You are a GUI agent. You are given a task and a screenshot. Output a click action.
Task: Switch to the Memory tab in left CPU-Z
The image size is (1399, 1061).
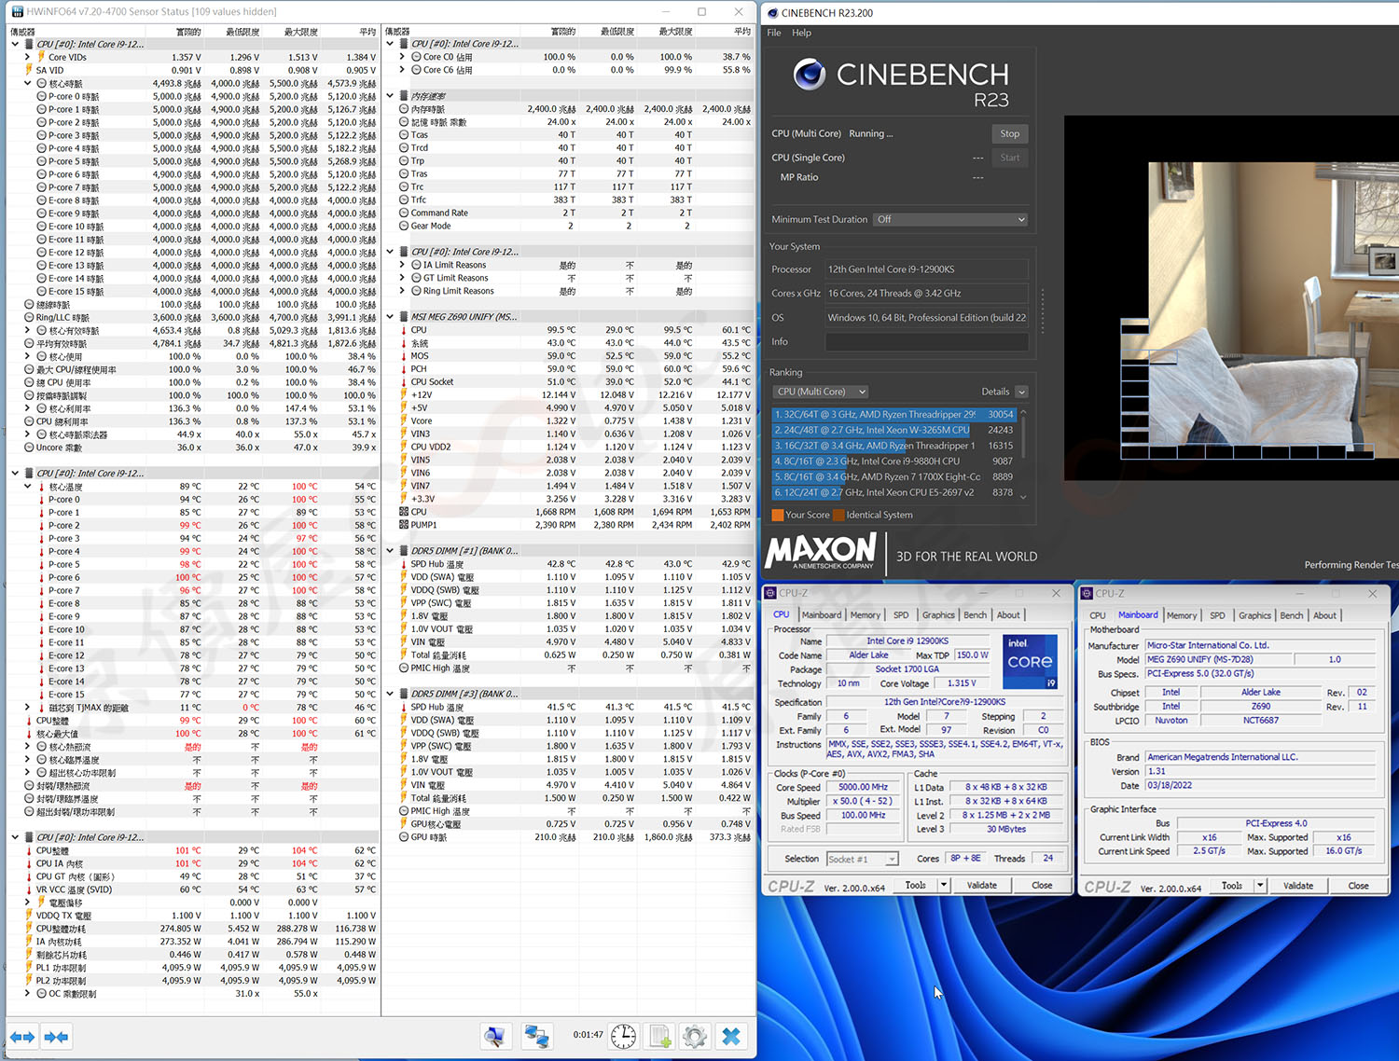[865, 615]
